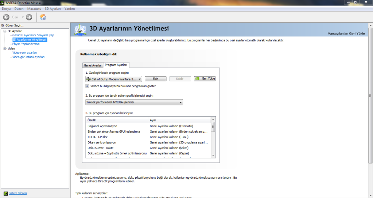Open the 3D Ayarları menu
373x198 pixels.
tap(53, 8)
